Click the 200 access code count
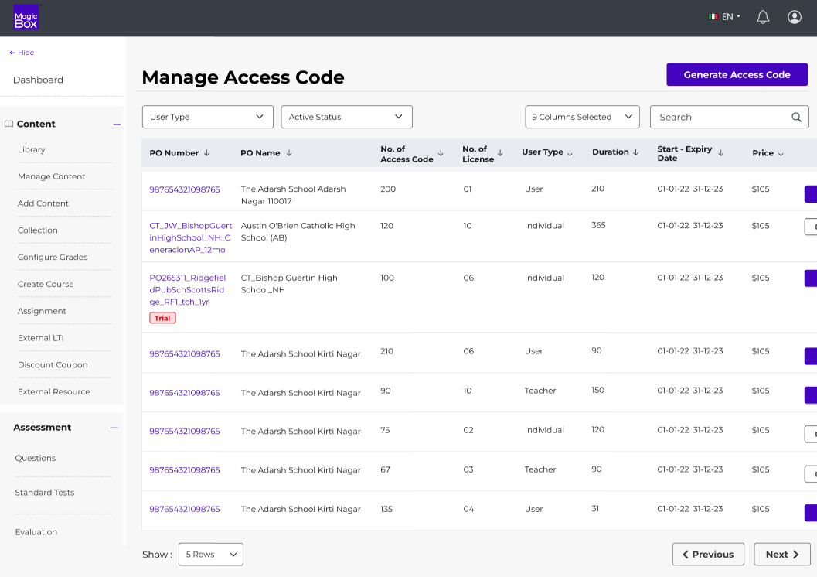817x577 pixels. [x=388, y=189]
